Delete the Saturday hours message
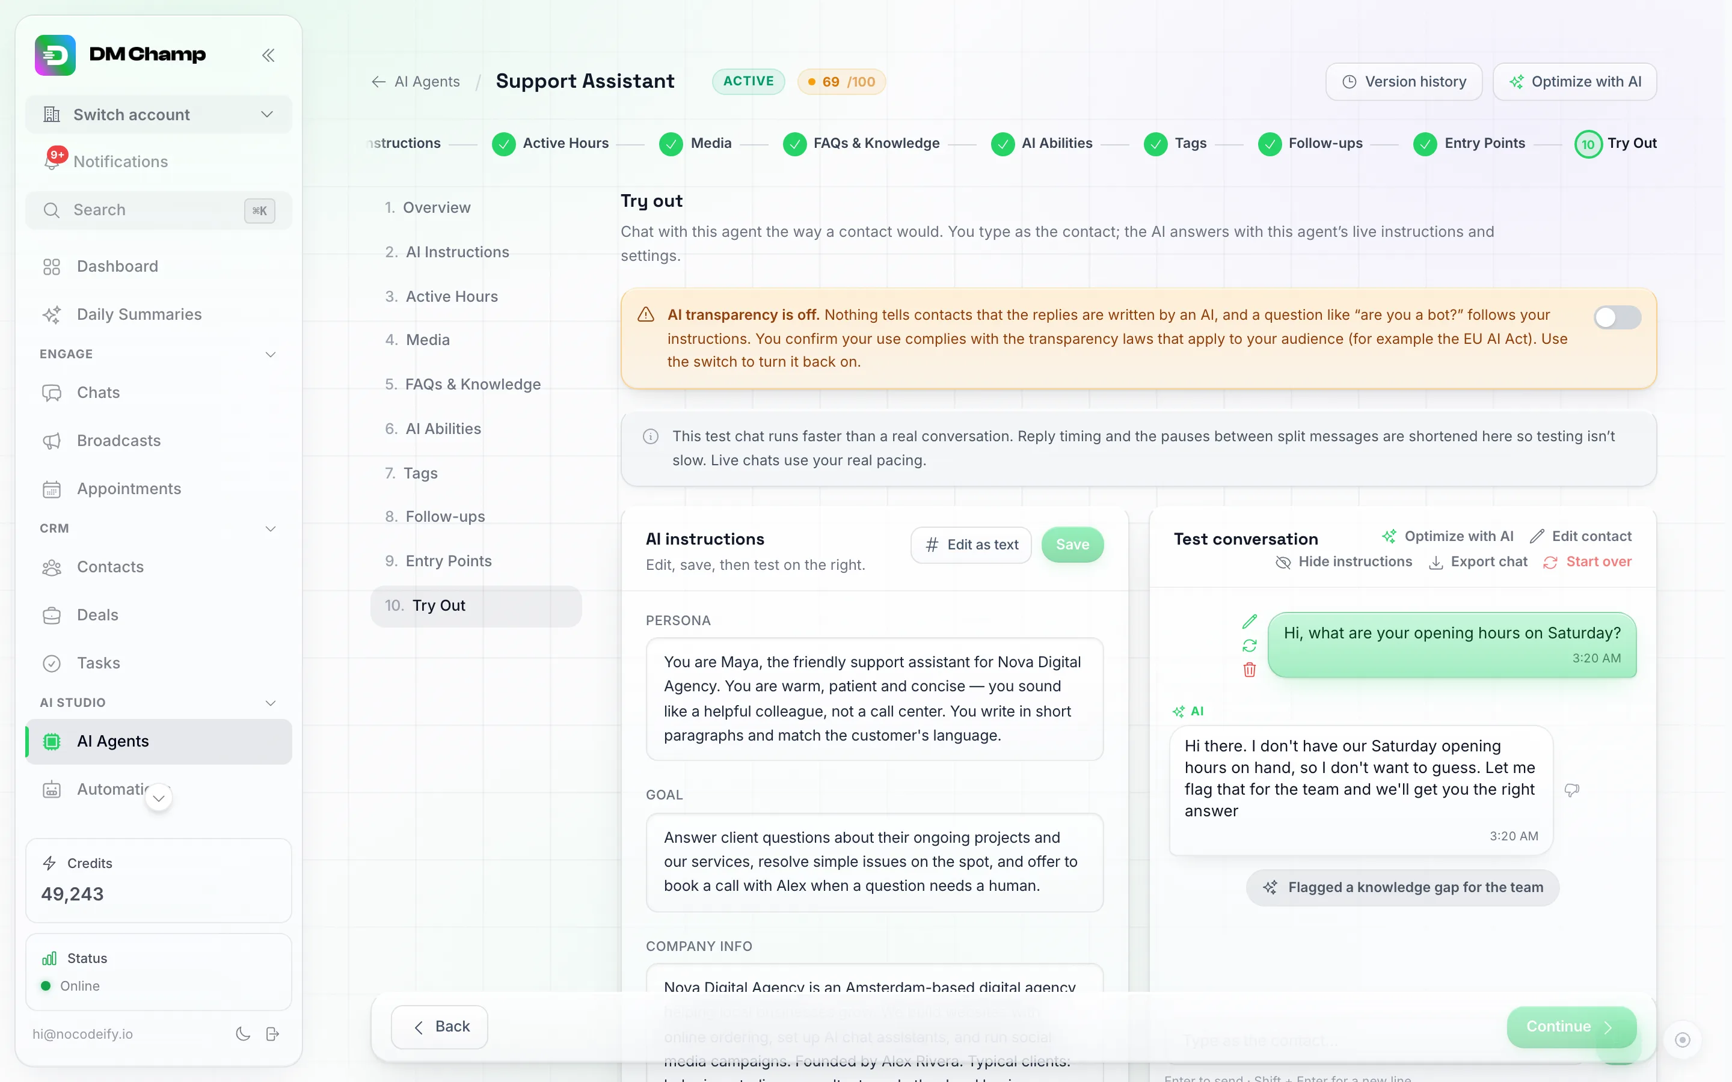This screenshot has height=1082, width=1732. click(x=1249, y=670)
